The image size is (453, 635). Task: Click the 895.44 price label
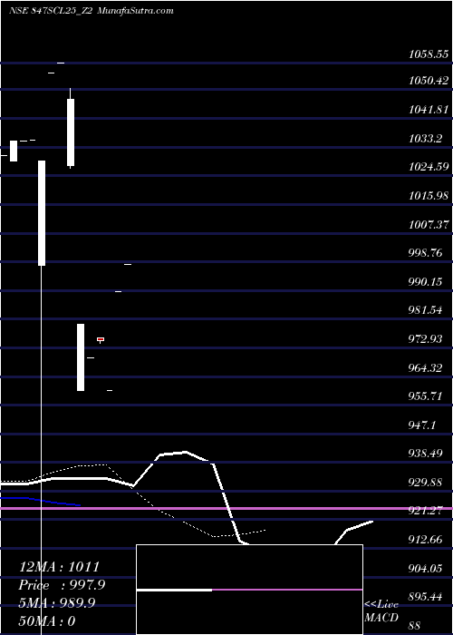pos(425,597)
